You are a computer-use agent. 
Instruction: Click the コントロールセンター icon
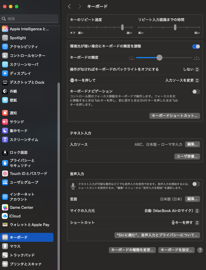pyautogui.click(x=5, y=56)
